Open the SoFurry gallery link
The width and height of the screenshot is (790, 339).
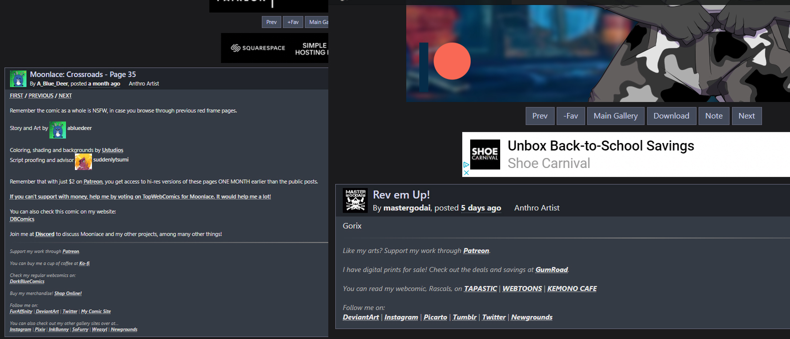click(80, 329)
